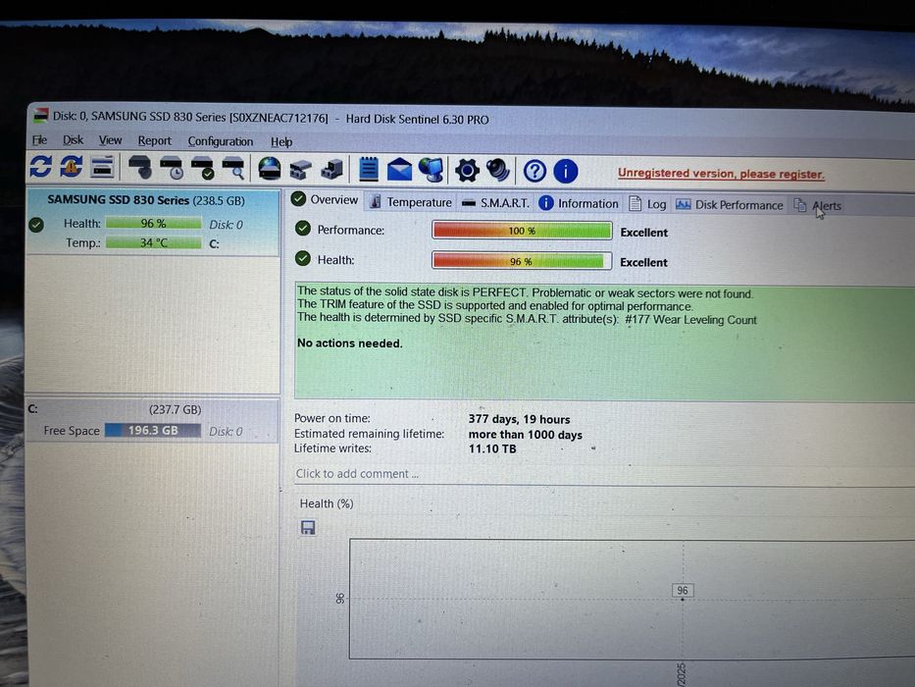Click the dark disk tower toolbar icon
The width and height of the screenshot is (915, 687).
[x=331, y=170]
